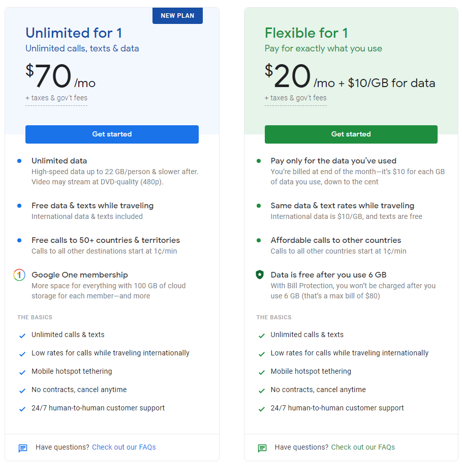Click taxes & gov't fees under the $70 price
This screenshot has height=471, width=462.
tap(56, 98)
